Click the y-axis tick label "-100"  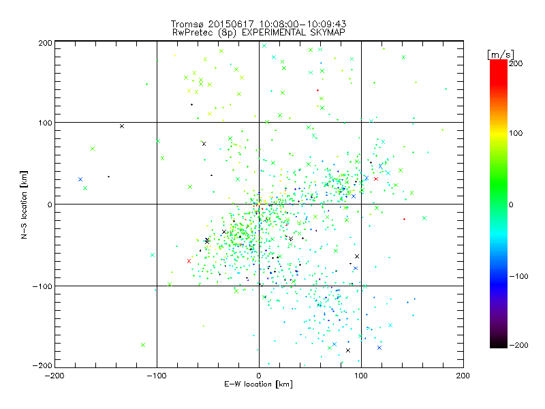point(42,286)
